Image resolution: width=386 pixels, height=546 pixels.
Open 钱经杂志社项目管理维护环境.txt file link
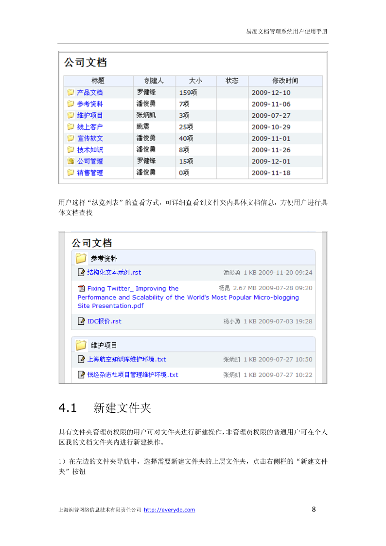133,375
